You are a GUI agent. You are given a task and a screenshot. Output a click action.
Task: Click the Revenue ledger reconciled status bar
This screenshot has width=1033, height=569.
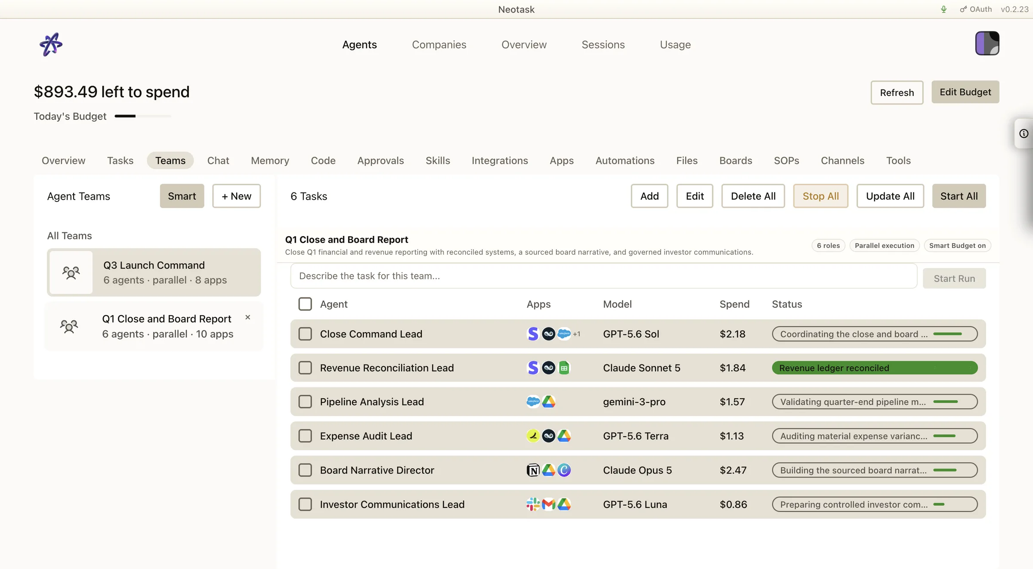(875, 368)
